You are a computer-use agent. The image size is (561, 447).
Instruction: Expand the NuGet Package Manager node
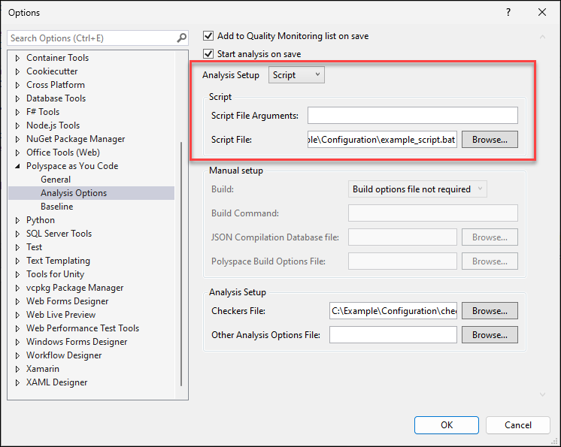18,139
